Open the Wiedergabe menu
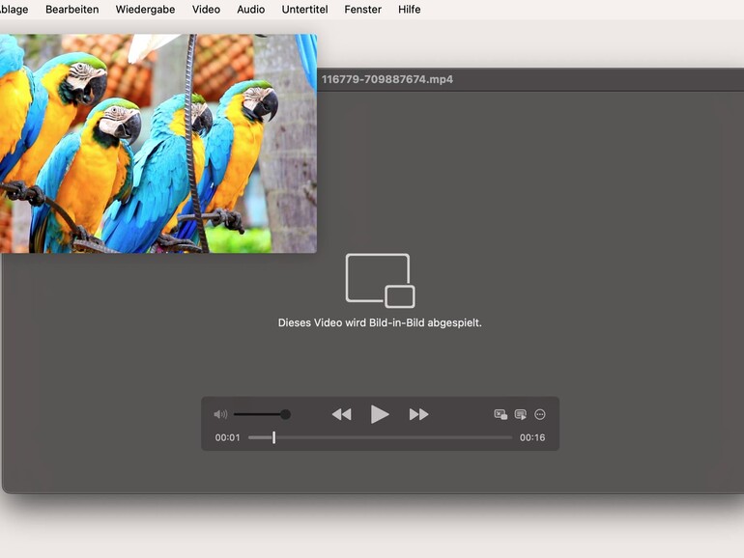 [x=145, y=10]
